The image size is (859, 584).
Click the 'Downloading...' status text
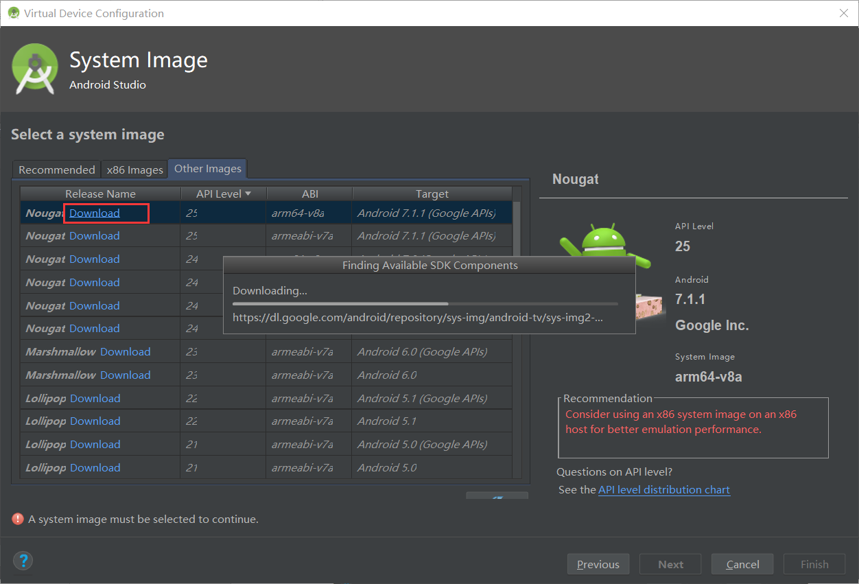pyautogui.click(x=270, y=290)
